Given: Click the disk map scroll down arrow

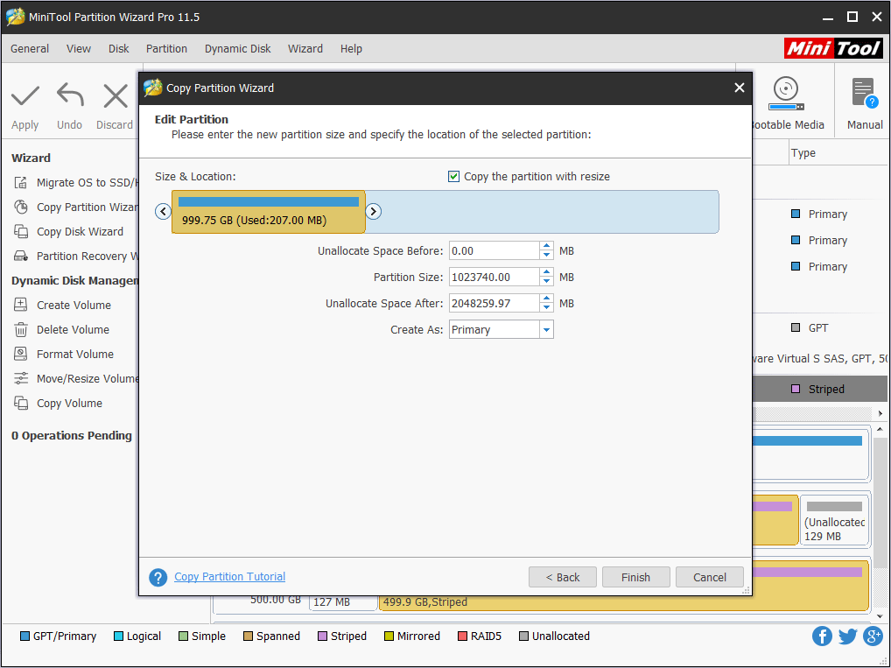Looking at the screenshot, I should [880, 616].
